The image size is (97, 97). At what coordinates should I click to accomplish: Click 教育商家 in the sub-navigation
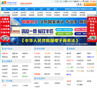coord(32,15)
